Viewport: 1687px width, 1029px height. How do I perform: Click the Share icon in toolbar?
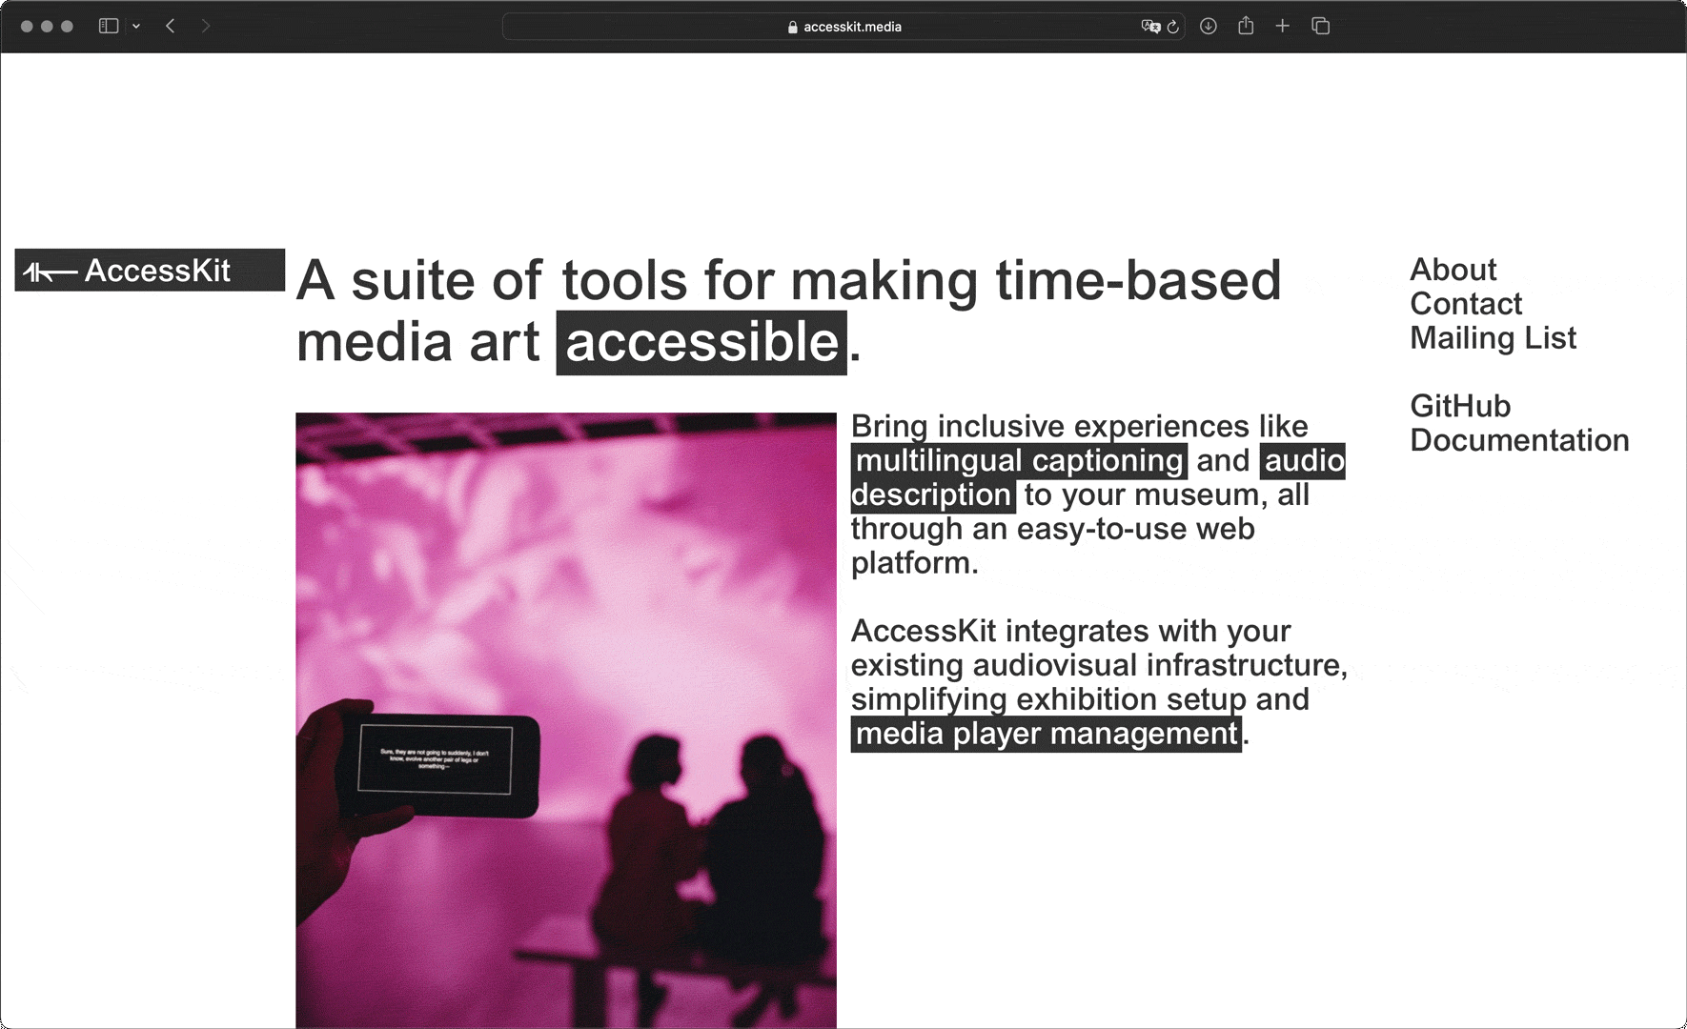[x=1246, y=27]
